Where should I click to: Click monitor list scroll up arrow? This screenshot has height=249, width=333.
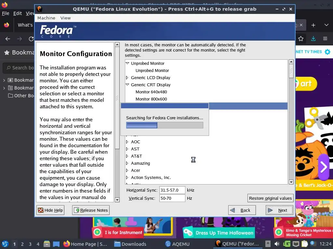[291, 62]
